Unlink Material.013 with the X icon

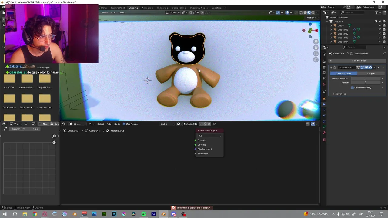click(209, 124)
